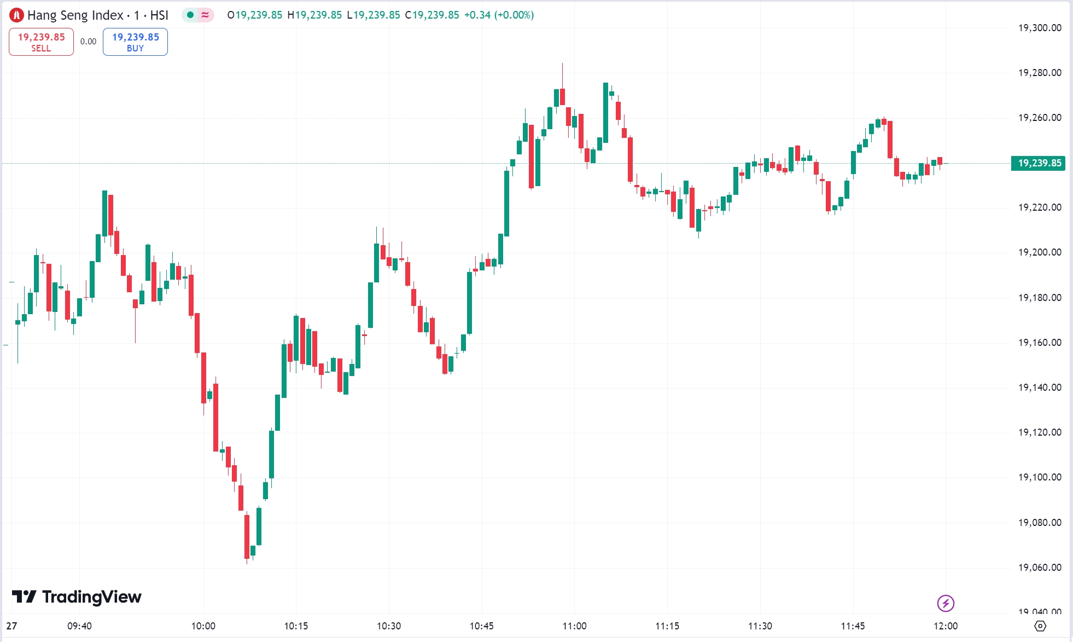Click the red Hang Seng Index logo icon
Image resolution: width=1073 pixels, height=642 pixels.
17,15
